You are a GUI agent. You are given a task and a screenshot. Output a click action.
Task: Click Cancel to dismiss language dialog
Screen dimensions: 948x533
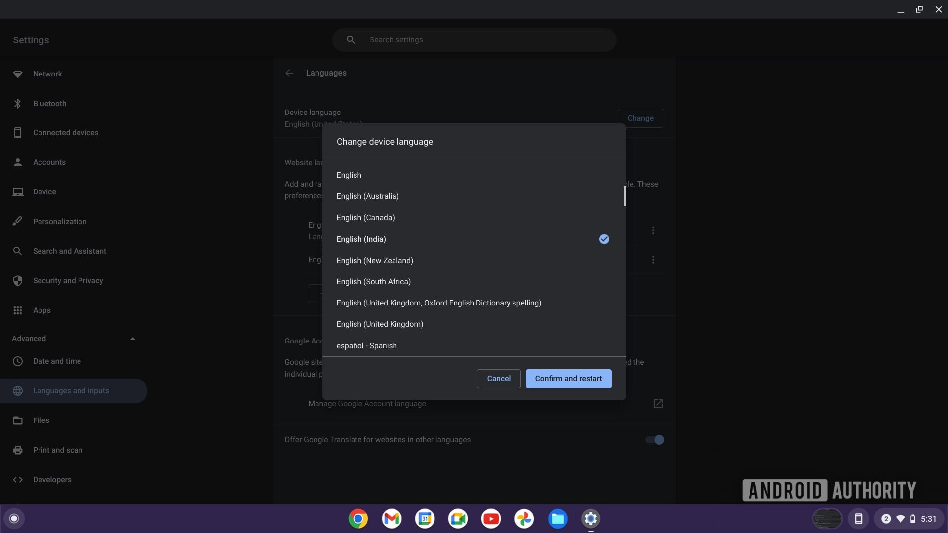pyautogui.click(x=499, y=378)
